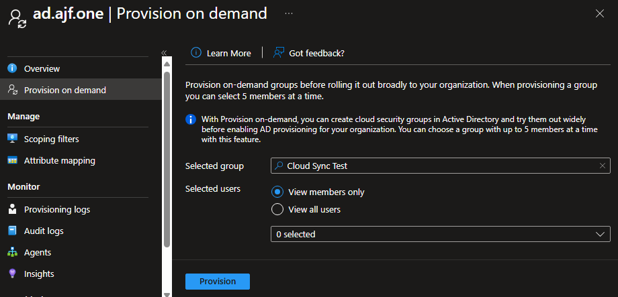Close the Provision on demand blade
This screenshot has height=297, width=618.
[x=599, y=14]
